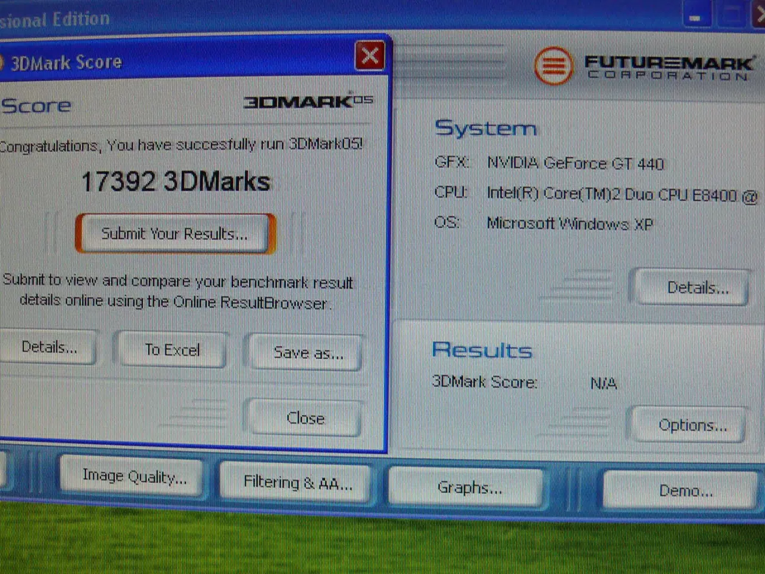Open Image Quality settings

click(134, 477)
